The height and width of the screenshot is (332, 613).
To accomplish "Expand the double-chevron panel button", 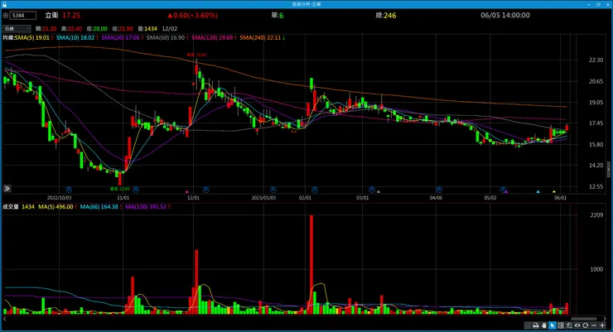I will 7,189.
